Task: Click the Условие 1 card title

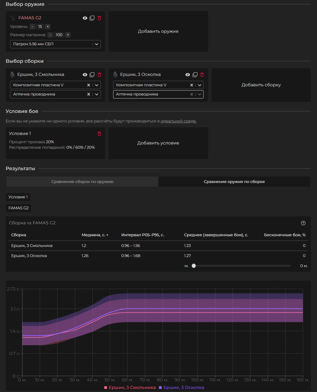Action: tap(20, 134)
